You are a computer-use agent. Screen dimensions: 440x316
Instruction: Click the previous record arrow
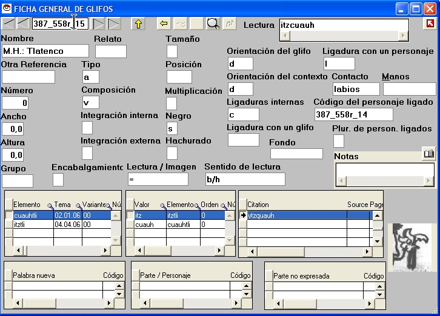[23, 24]
